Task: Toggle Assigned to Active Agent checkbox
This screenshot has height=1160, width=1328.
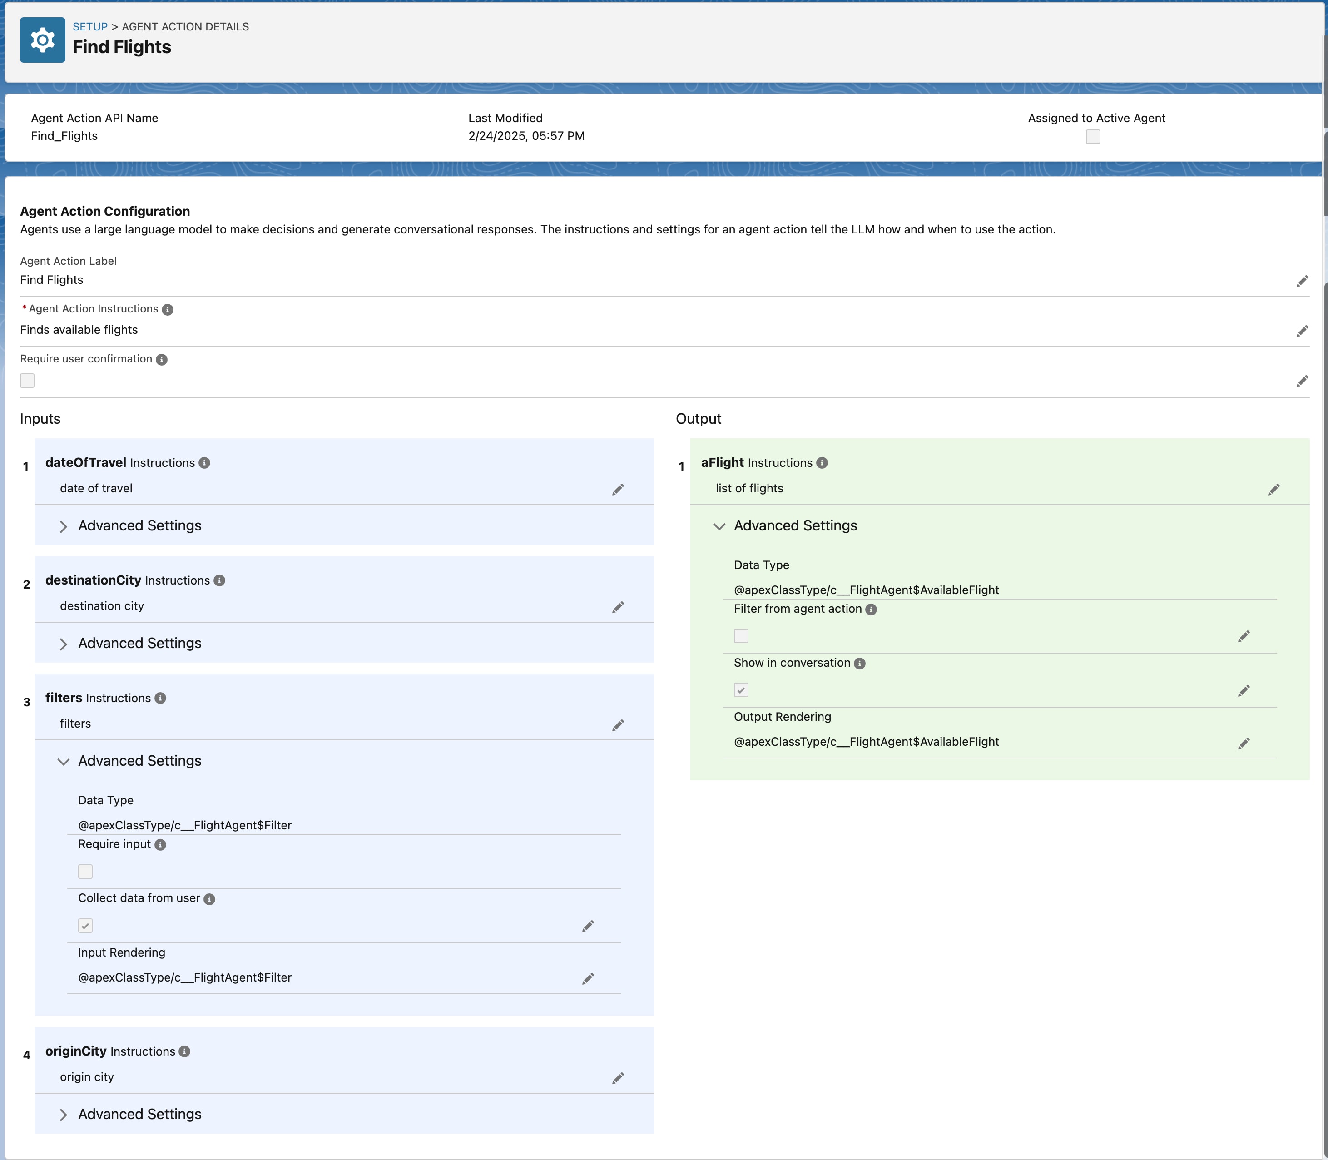Action: (x=1093, y=137)
